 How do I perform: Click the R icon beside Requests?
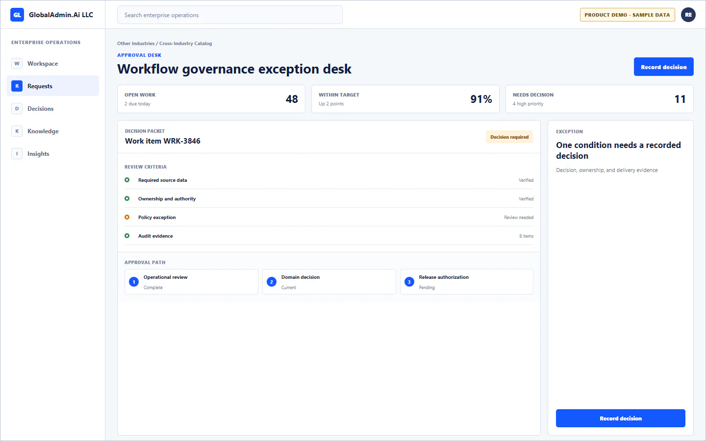pos(17,86)
